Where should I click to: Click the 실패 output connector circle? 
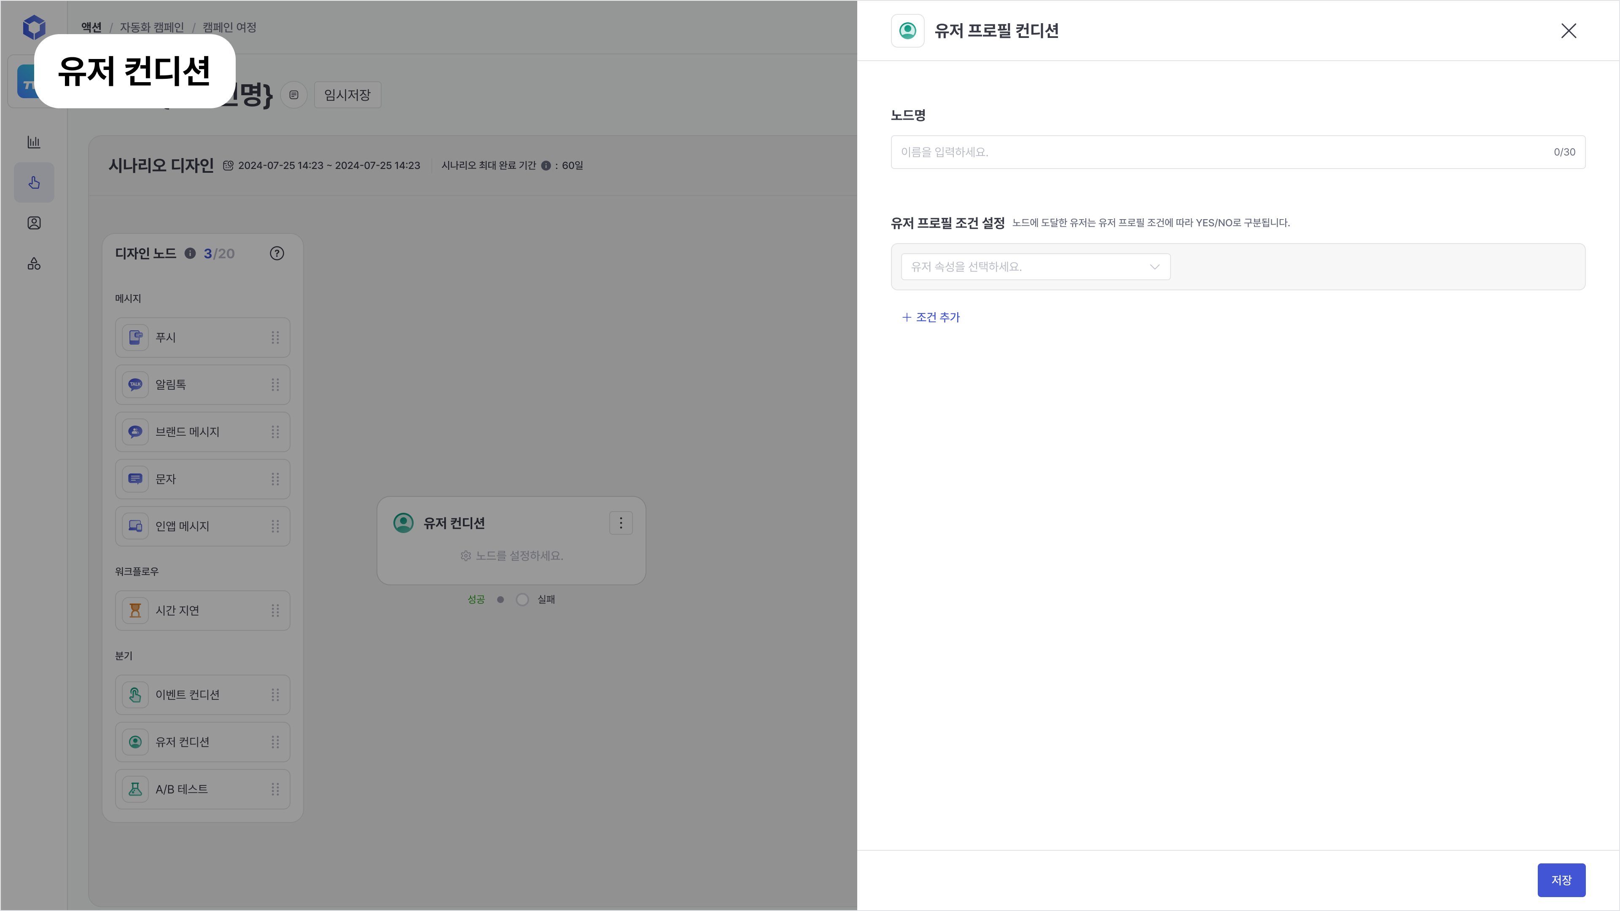(522, 599)
